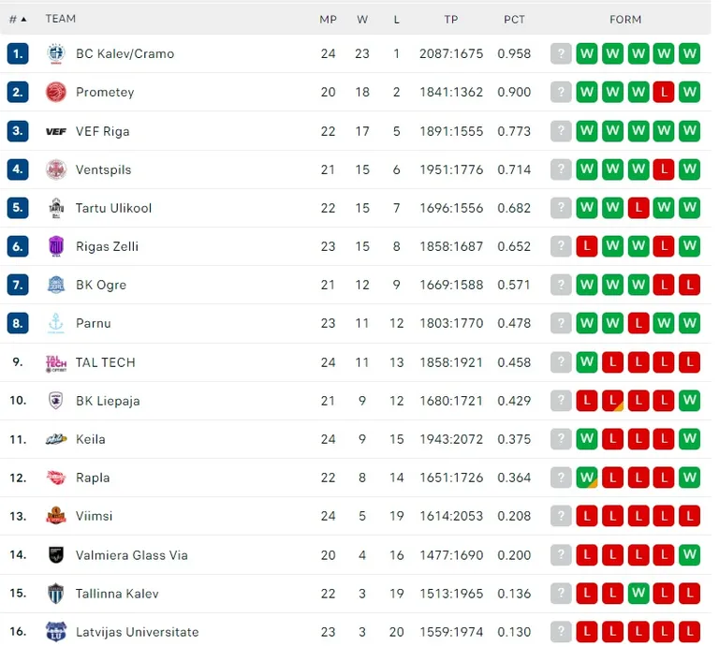Click BK Ogre's rank 7 position badge
Screen dimensions: 719x647
point(18,285)
